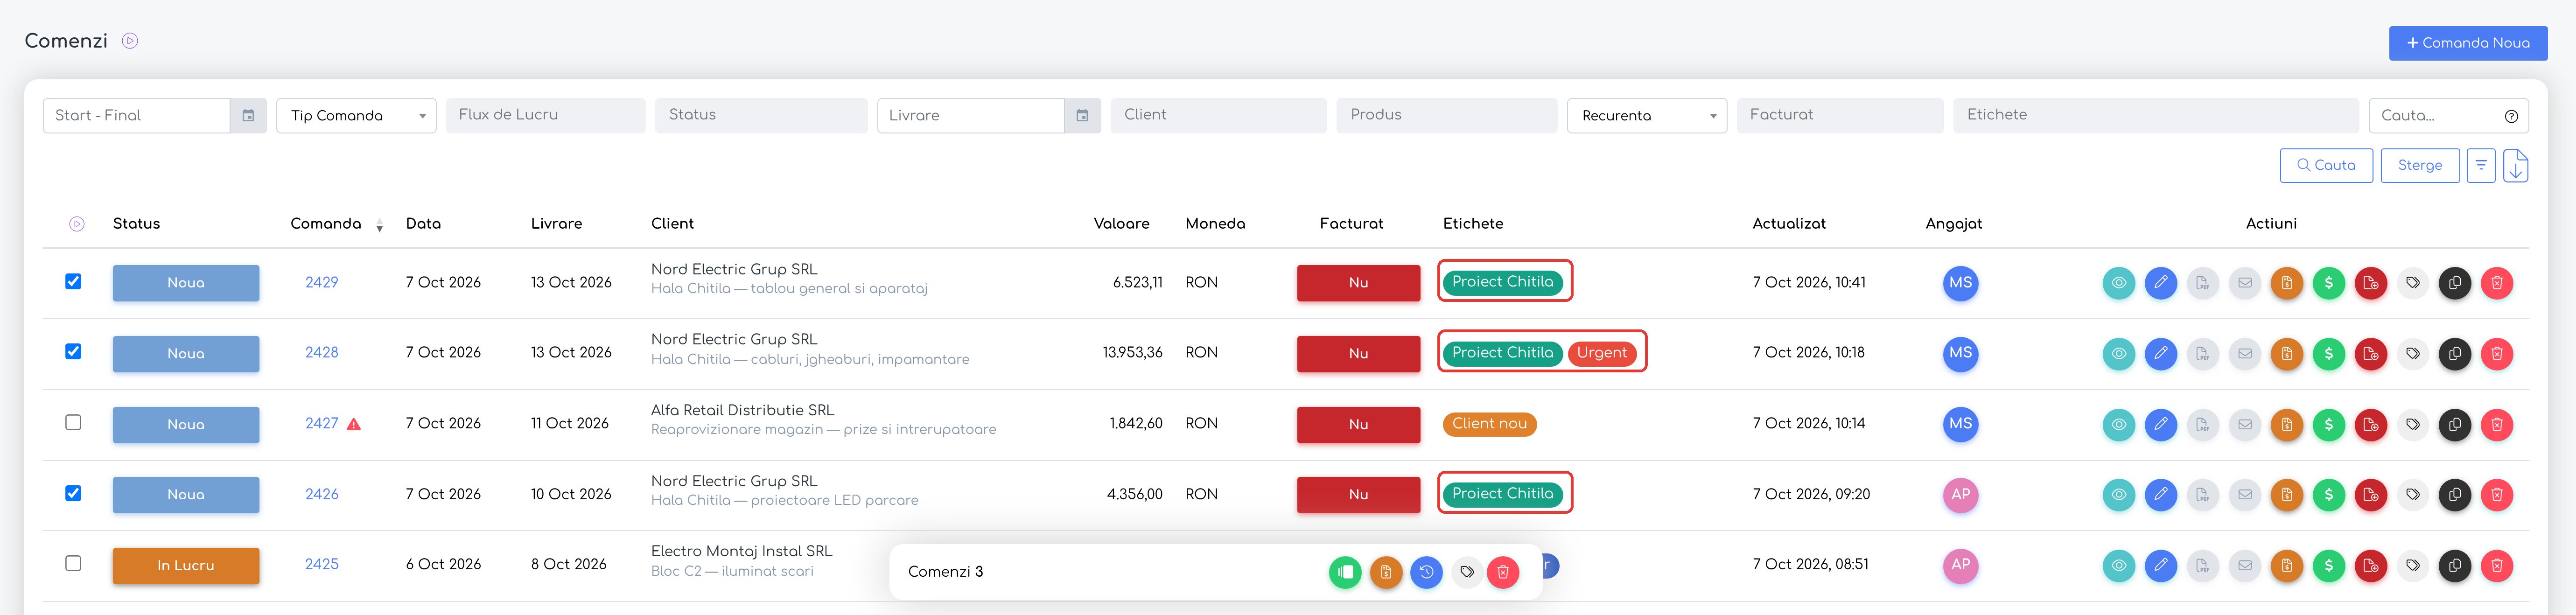Edit order 2428 with pencil icon
Image resolution: width=2576 pixels, height=615 pixels.
[2160, 354]
